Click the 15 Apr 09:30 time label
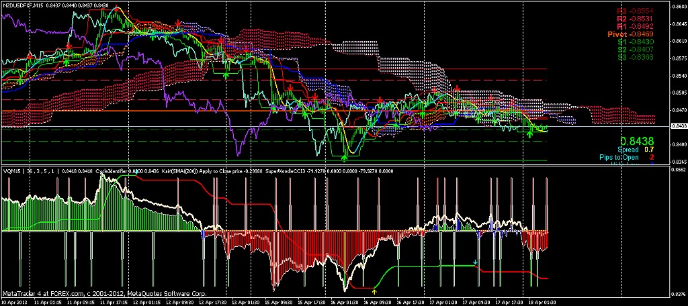This screenshot has height=306, width=688. pyautogui.click(x=277, y=303)
